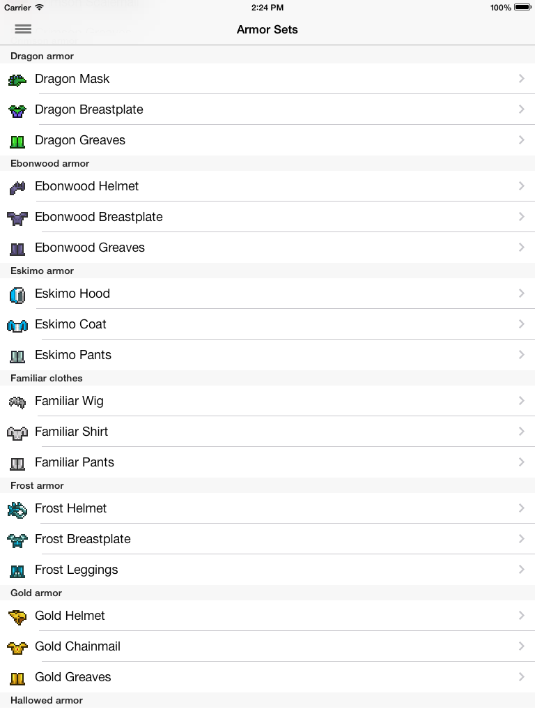Select Frost Breastplate from the list
This screenshot has height=714, width=535.
(x=82, y=539)
